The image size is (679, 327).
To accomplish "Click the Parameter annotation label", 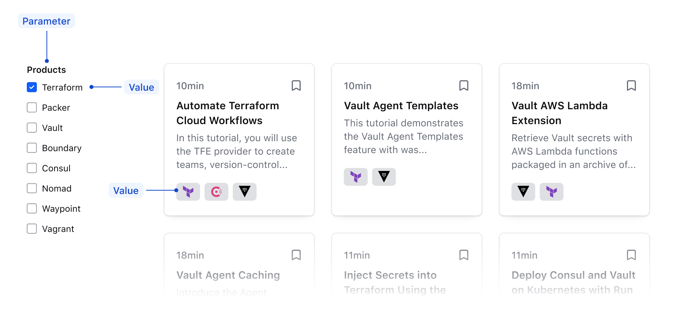I will pos(46,21).
